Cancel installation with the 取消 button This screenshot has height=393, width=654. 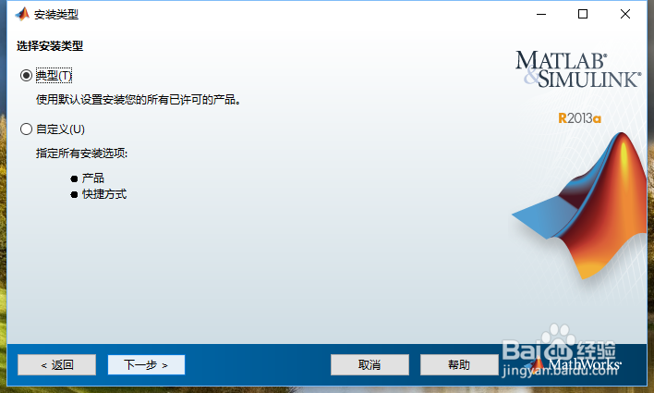[x=369, y=365]
